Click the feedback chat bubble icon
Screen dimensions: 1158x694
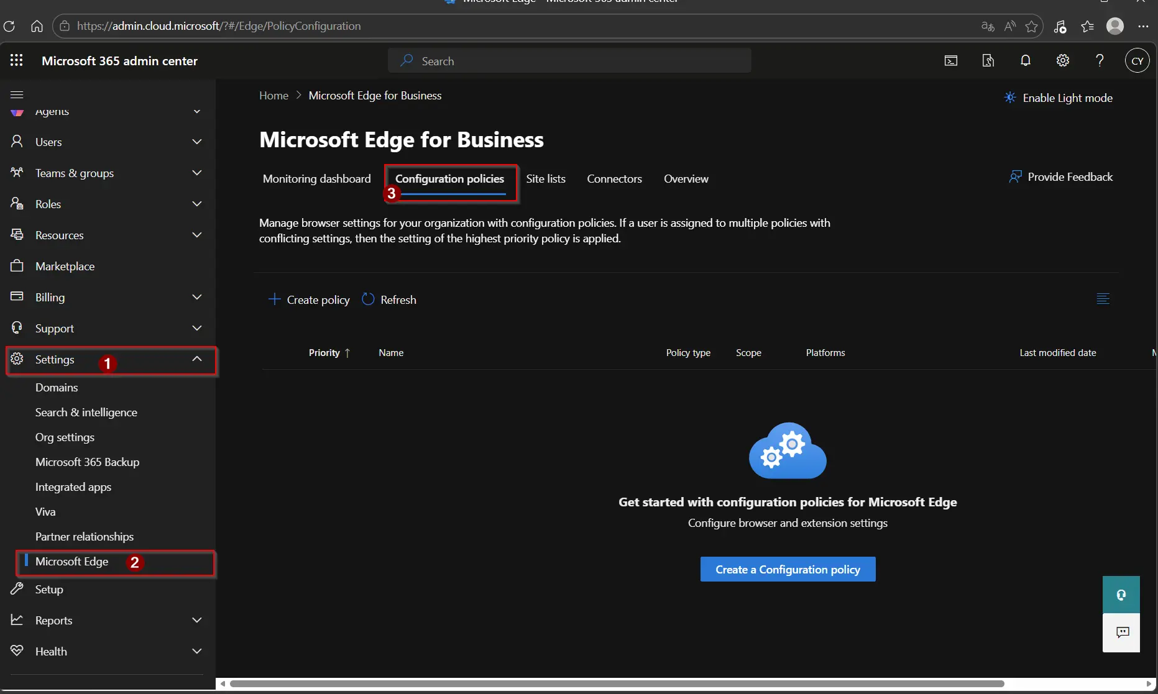(x=1122, y=632)
